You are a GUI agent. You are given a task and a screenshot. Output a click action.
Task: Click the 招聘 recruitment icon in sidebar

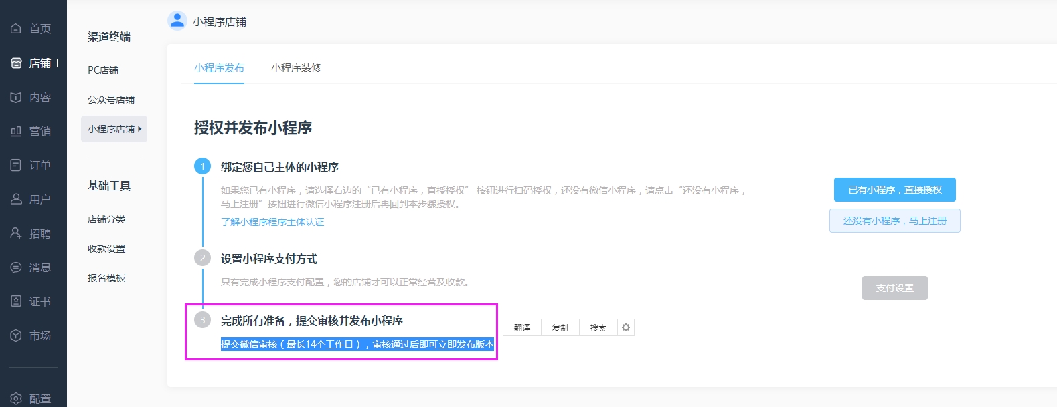16,233
